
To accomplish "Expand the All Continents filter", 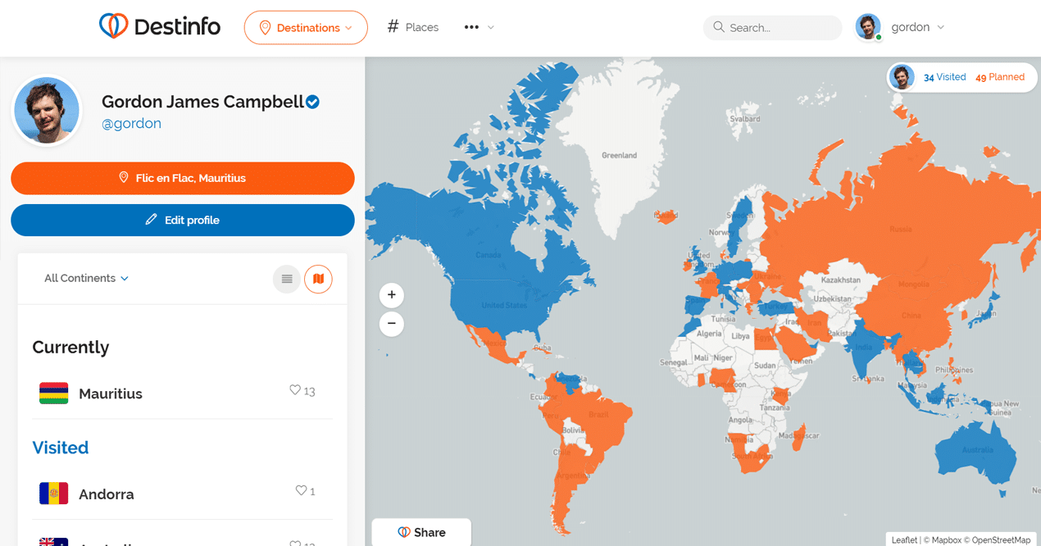I will tap(86, 278).
